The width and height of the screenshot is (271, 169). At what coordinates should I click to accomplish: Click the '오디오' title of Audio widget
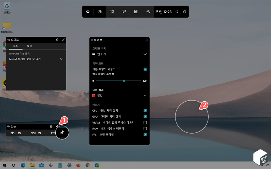click(x=15, y=40)
